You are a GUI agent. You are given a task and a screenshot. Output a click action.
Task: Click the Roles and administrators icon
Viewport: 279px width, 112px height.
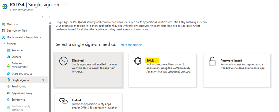click(9, 65)
